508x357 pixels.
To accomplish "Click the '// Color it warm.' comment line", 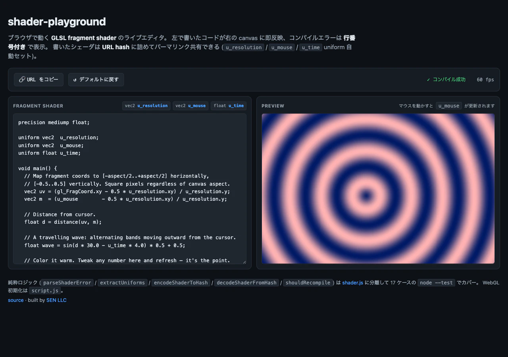I will [x=127, y=261].
